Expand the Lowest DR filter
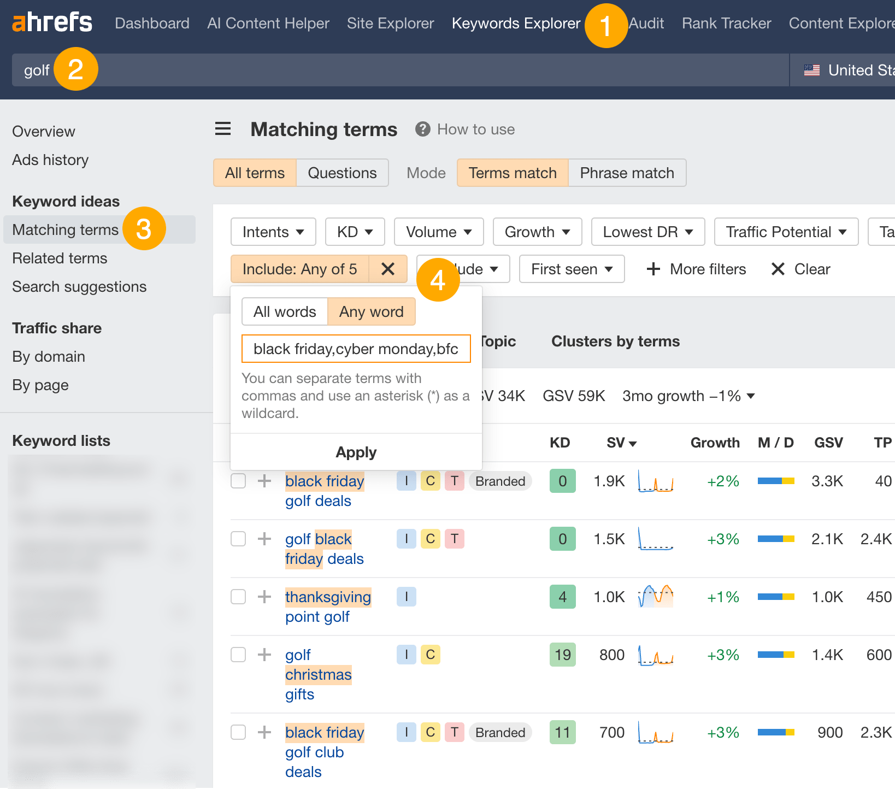Image resolution: width=895 pixels, height=789 pixels. coord(648,232)
